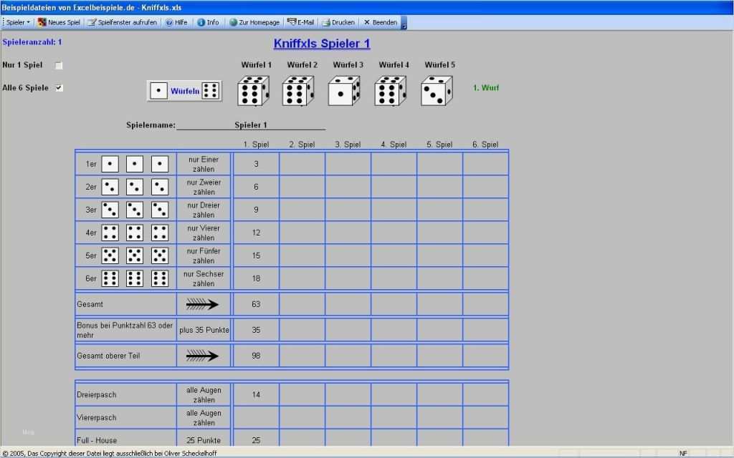Image resolution: width=734 pixels, height=458 pixels.
Task: Click the Spielfenster aufrufen icon
Action: point(92,22)
